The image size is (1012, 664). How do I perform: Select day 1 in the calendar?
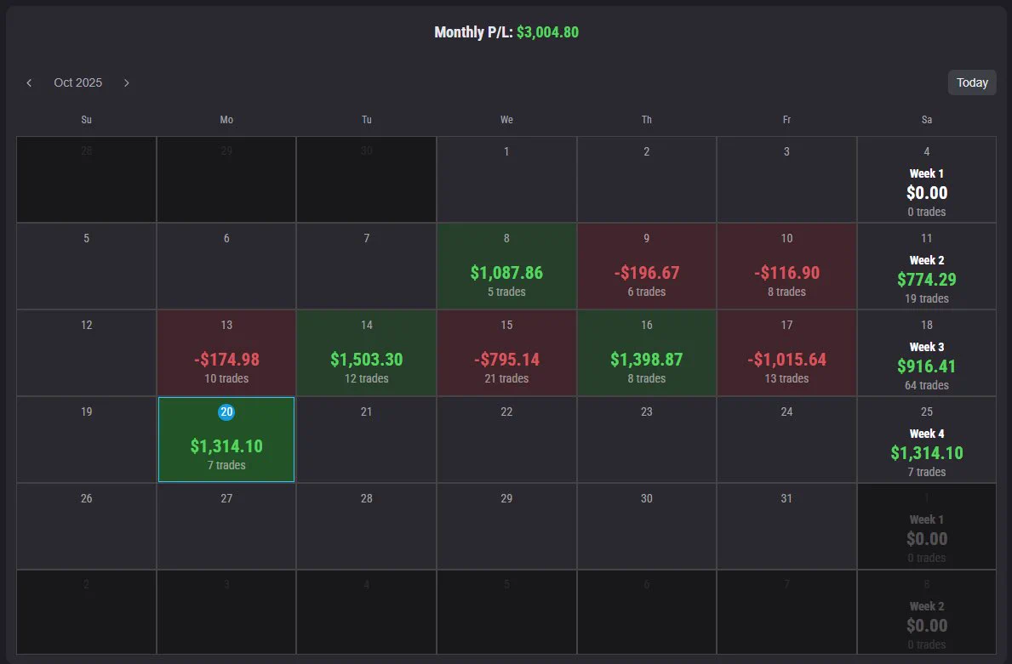(506, 180)
